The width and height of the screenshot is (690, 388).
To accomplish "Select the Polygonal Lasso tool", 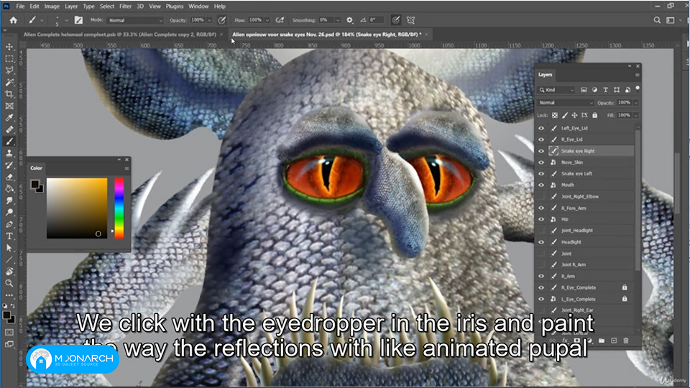I will 9,70.
